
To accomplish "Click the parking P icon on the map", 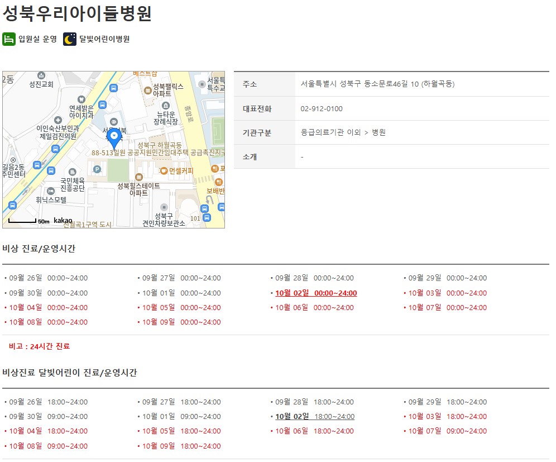I will [98, 169].
